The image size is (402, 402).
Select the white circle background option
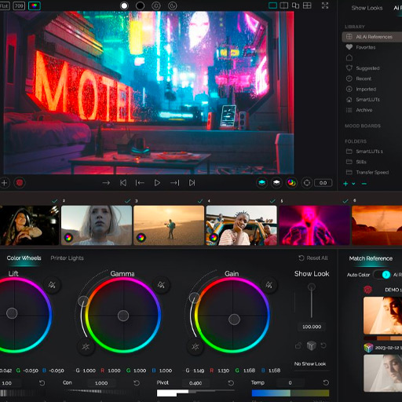click(124, 5)
